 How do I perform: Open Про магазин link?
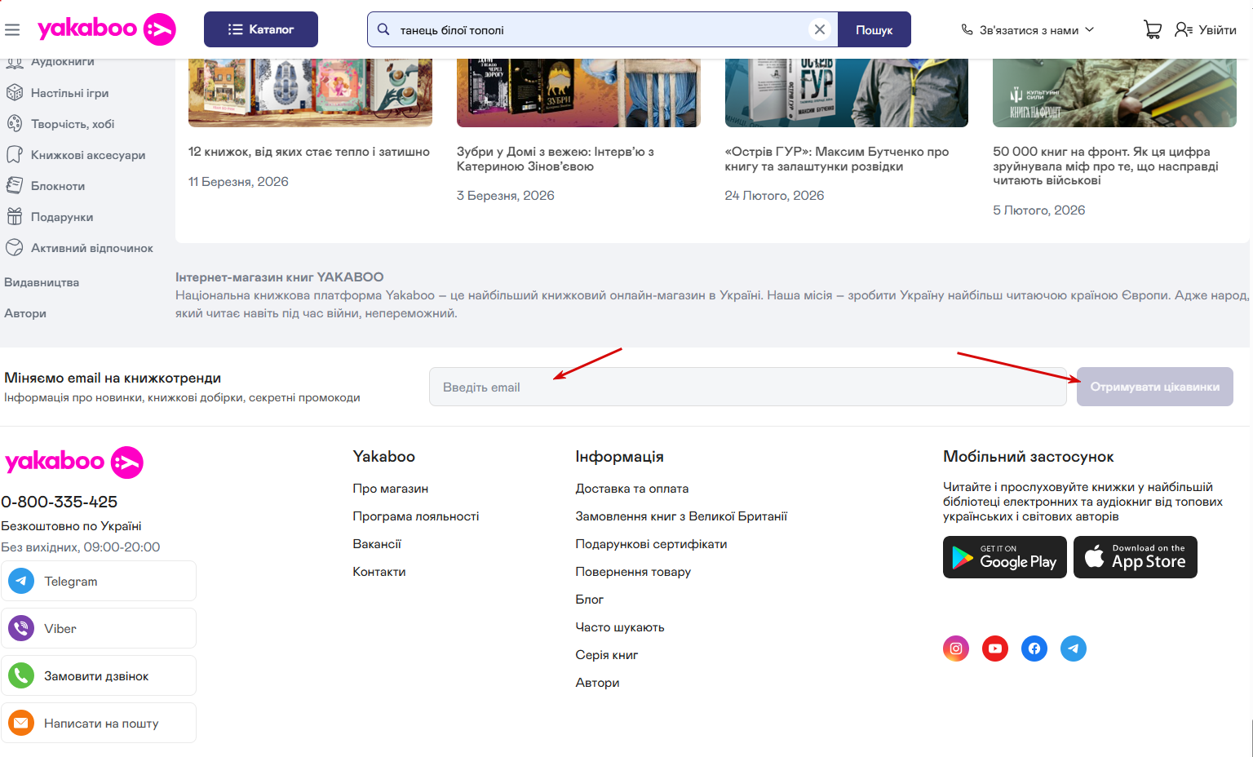[390, 489]
